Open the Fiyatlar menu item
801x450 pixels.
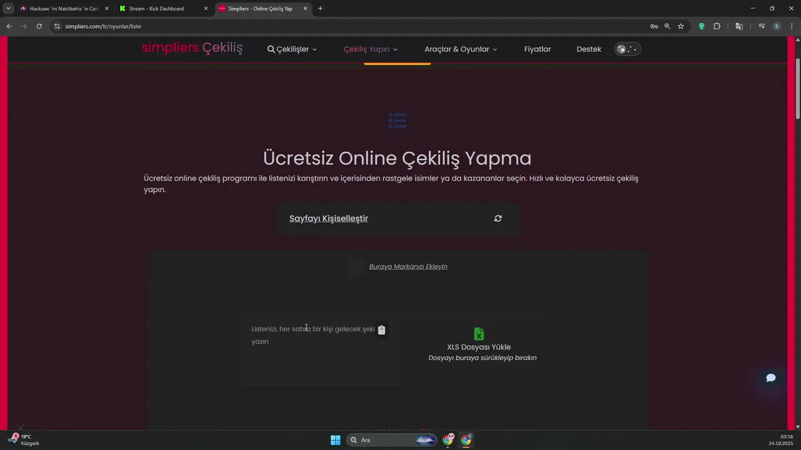pos(538,49)
